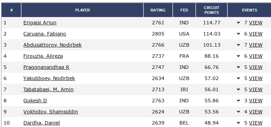
Task: Expand events chevron for Gukesh D
Action: 239,101
